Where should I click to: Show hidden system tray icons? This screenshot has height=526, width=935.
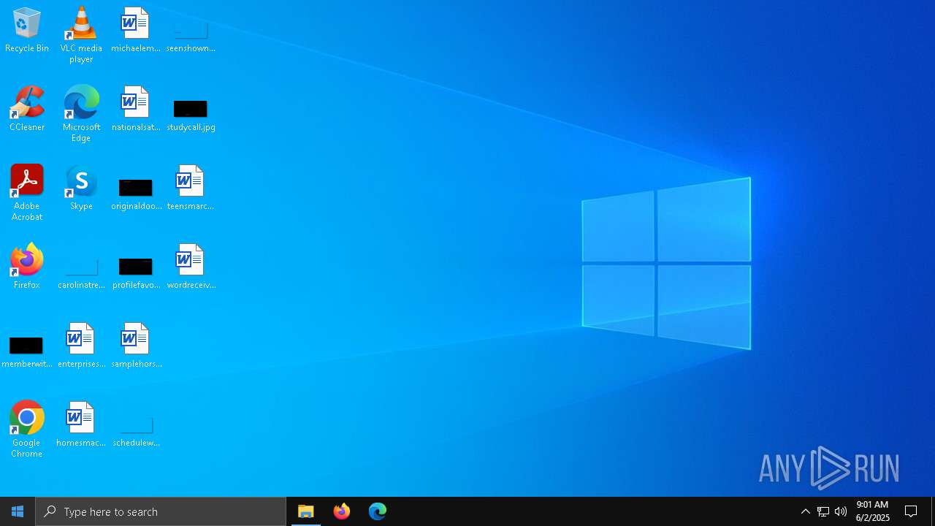(806, 511)
